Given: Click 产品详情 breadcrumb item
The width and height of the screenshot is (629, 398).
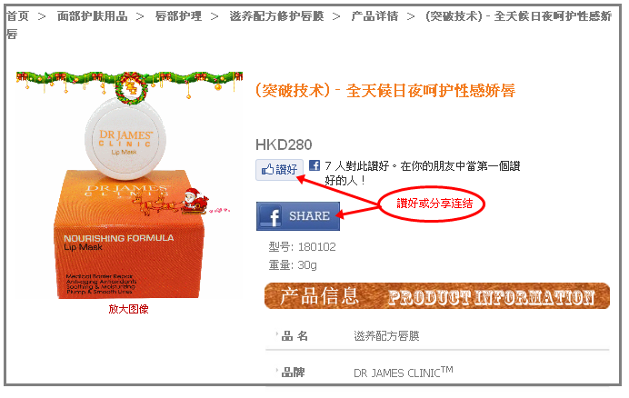Looking at the screenshot, I should (374, 16).
